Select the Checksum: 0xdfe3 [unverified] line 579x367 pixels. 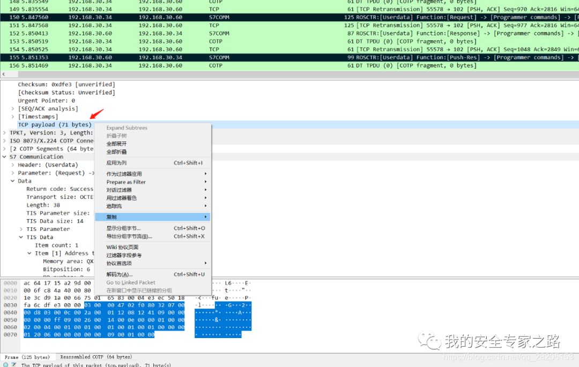pyautogui.click(x=66, y=85)
